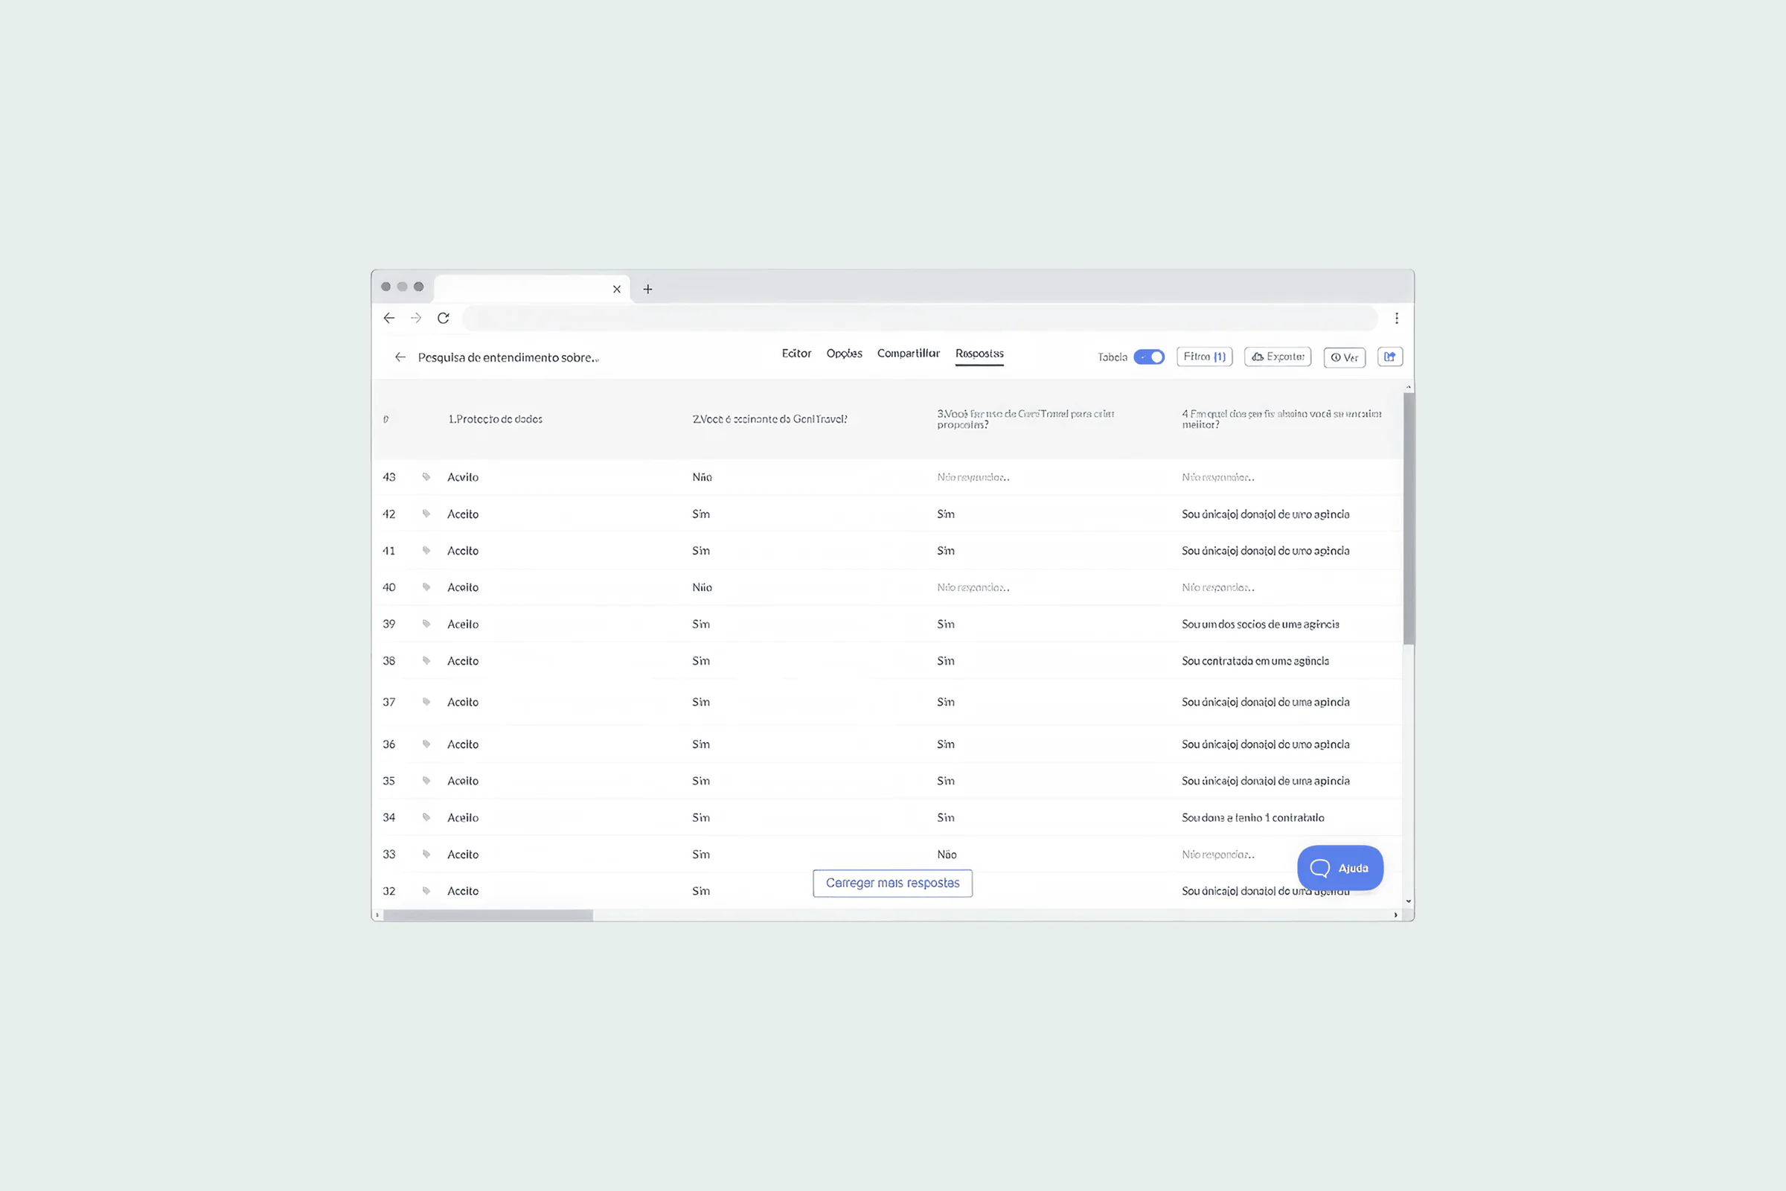Click the tag icon in row 39

coord(426,624)
